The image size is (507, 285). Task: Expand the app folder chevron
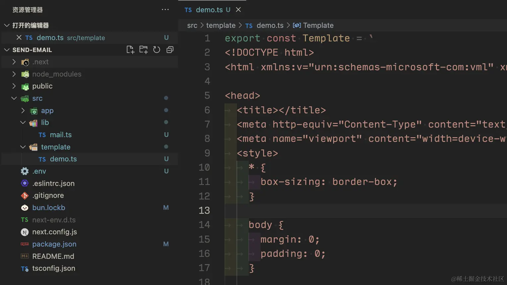click(x=23, y=110)
